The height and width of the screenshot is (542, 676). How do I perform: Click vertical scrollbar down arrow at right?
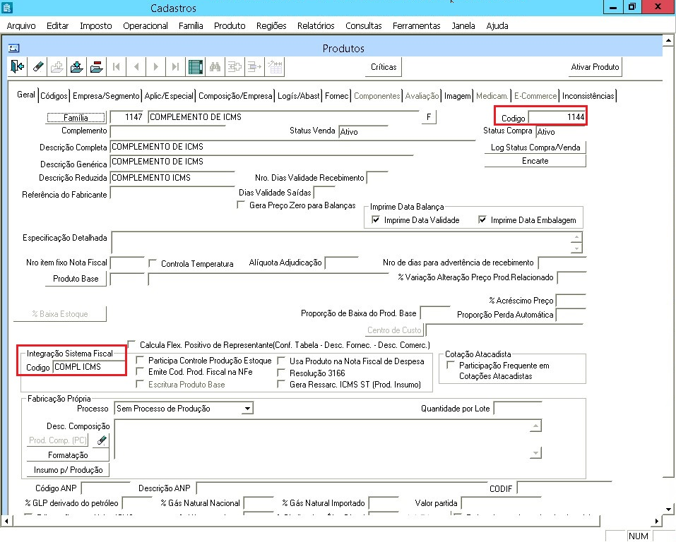[x=668, y=509]
